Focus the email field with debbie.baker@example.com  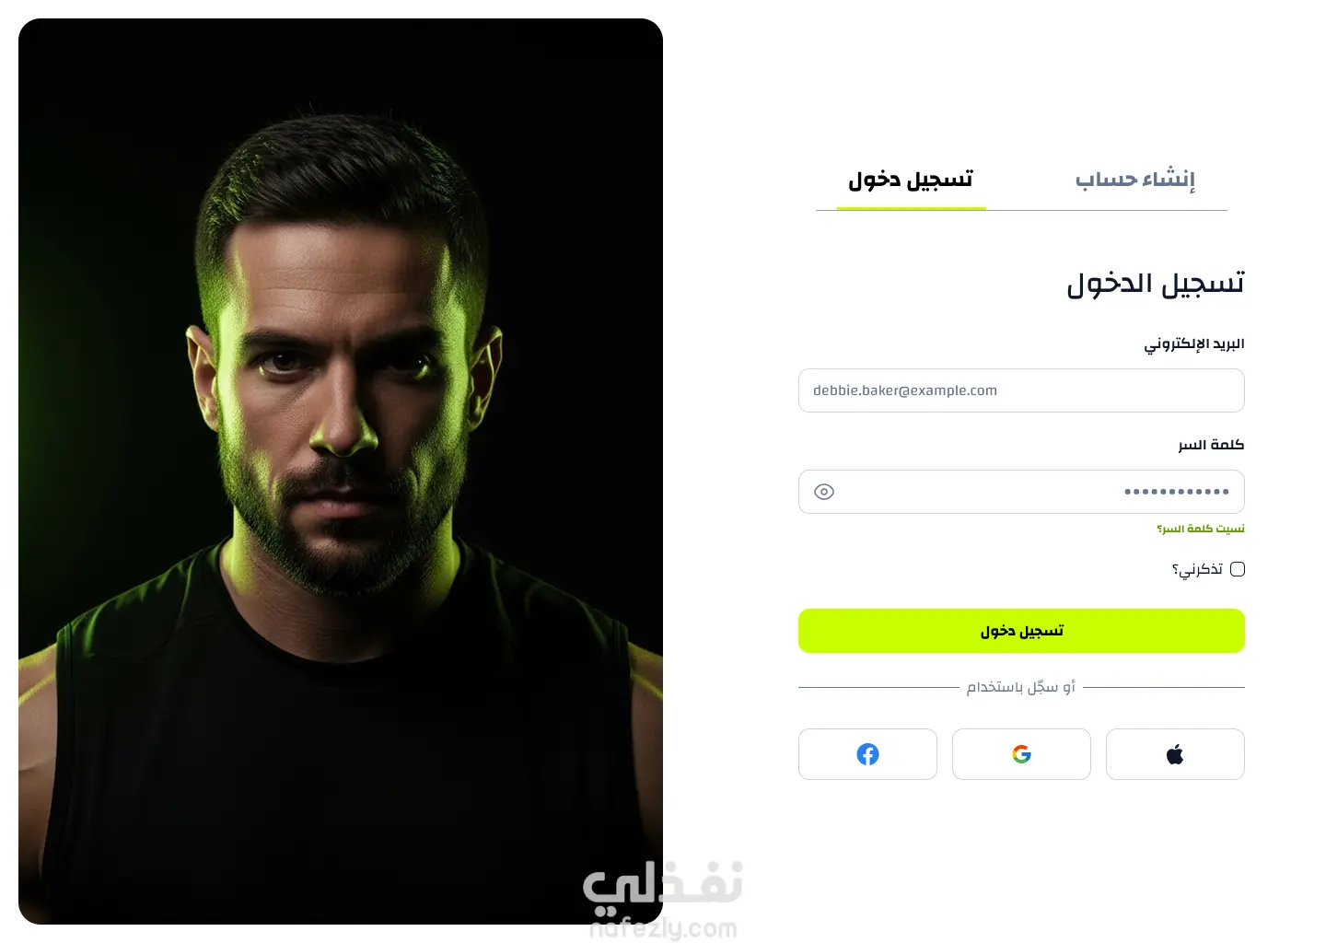point(1021,390)
